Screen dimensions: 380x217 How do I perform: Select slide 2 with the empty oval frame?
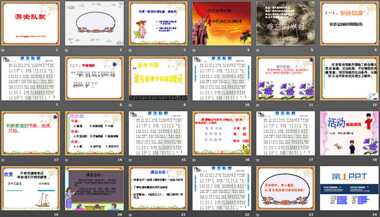(x=94, y=24)
